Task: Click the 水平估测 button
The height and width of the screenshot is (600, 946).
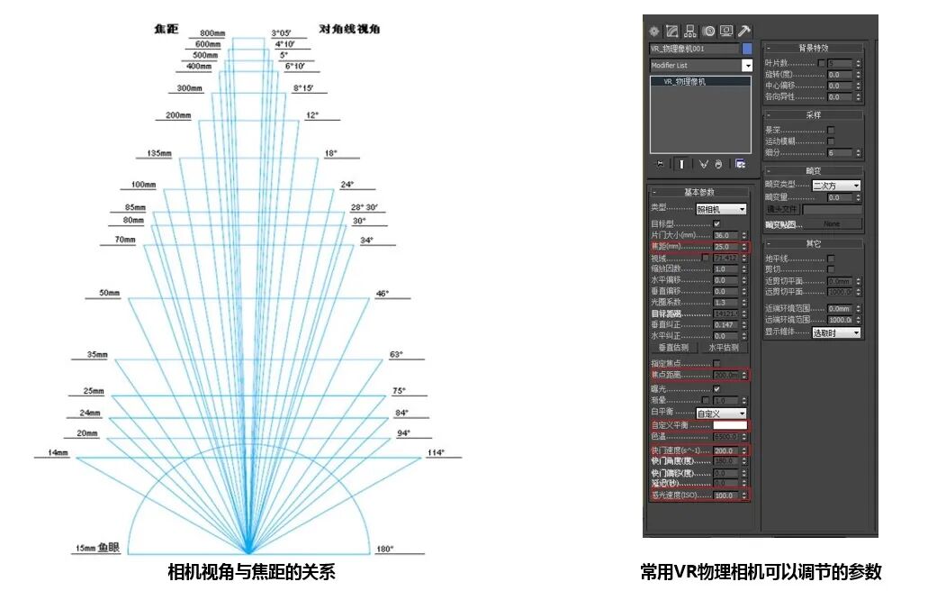Action: tap(724, 348)
